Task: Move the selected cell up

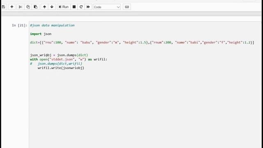Action: (44, 7)
